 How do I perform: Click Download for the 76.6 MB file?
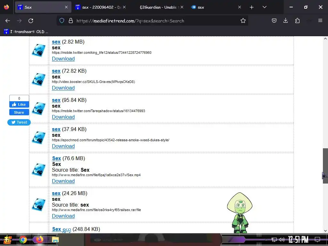point(63,181)
